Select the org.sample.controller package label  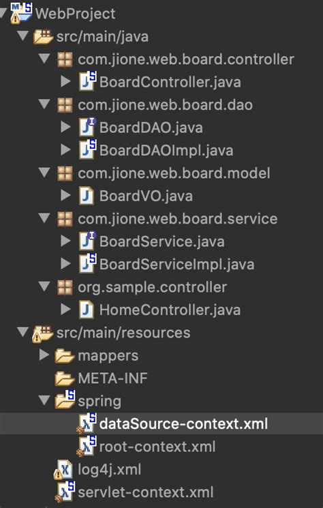(153, 287)
